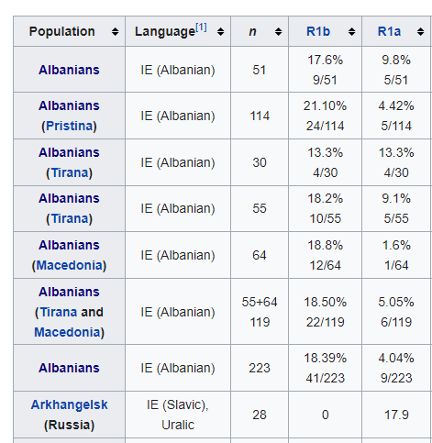This screenshot has height=443, width=432.
Task: Sort table by R1a column arrows
Action: tap(421, 31)
